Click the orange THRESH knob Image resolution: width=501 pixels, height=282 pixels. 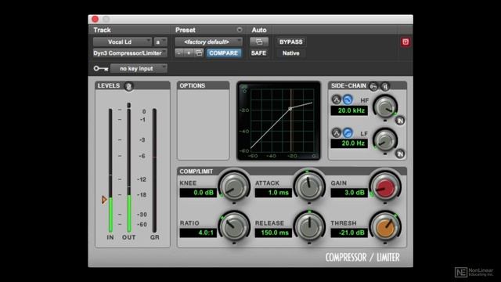coord(385,227)
